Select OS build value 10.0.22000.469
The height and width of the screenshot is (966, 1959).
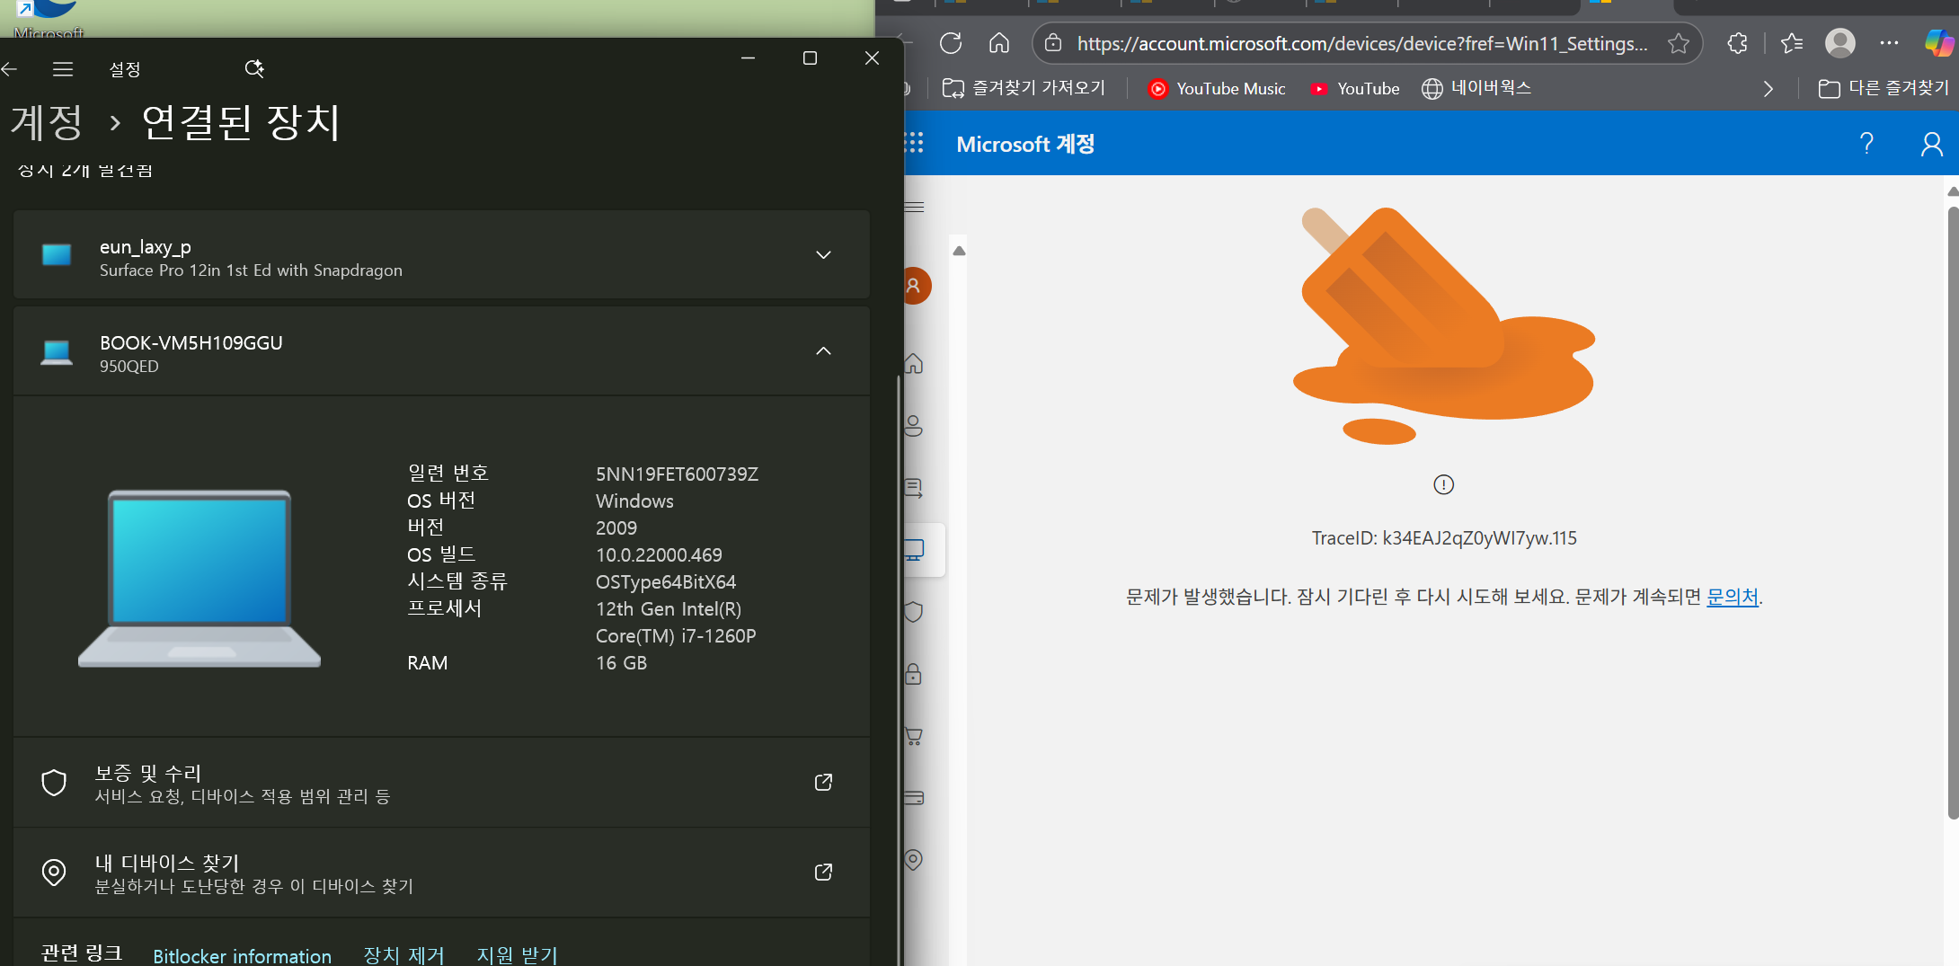tap(659, 555)
